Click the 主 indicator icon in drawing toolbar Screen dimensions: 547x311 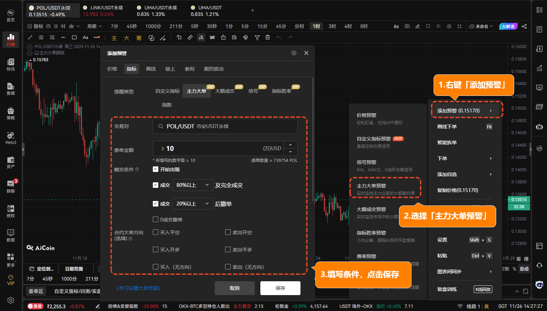[114, 38]
